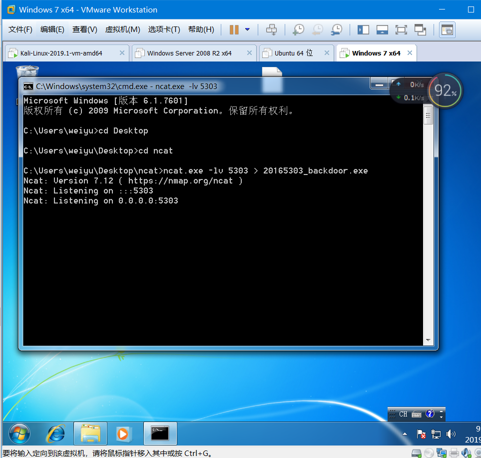This screenshot has height=458, width=481.
Task: Select the Windows 7 x64 tab
Action: (x=376, y=53)
